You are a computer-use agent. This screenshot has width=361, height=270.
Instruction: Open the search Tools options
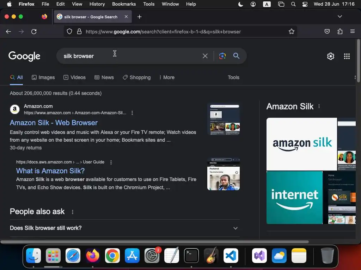233,77
